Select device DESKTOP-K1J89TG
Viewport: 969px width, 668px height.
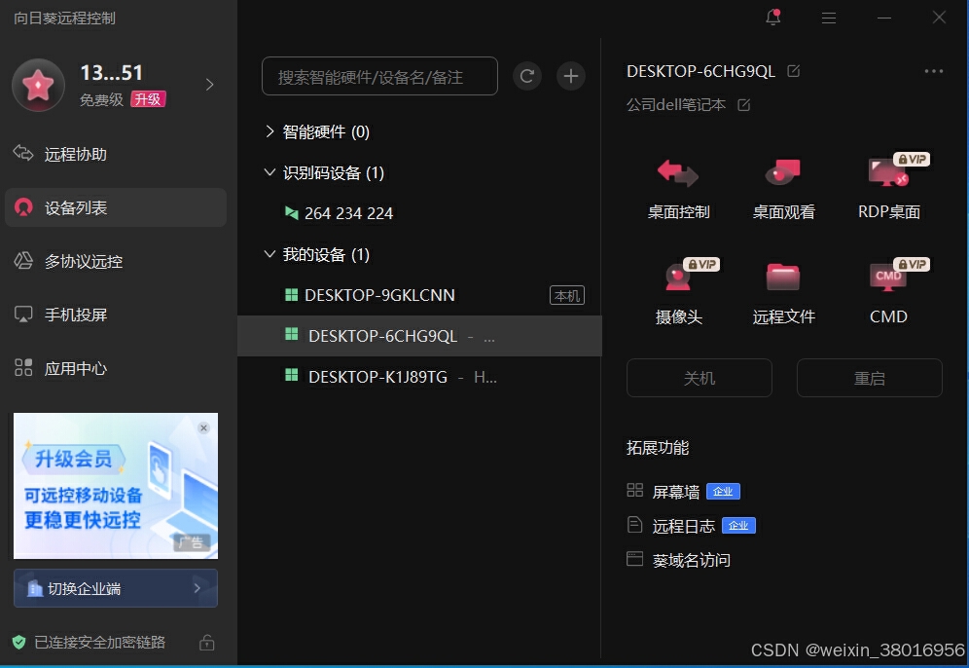coord(419,377)
